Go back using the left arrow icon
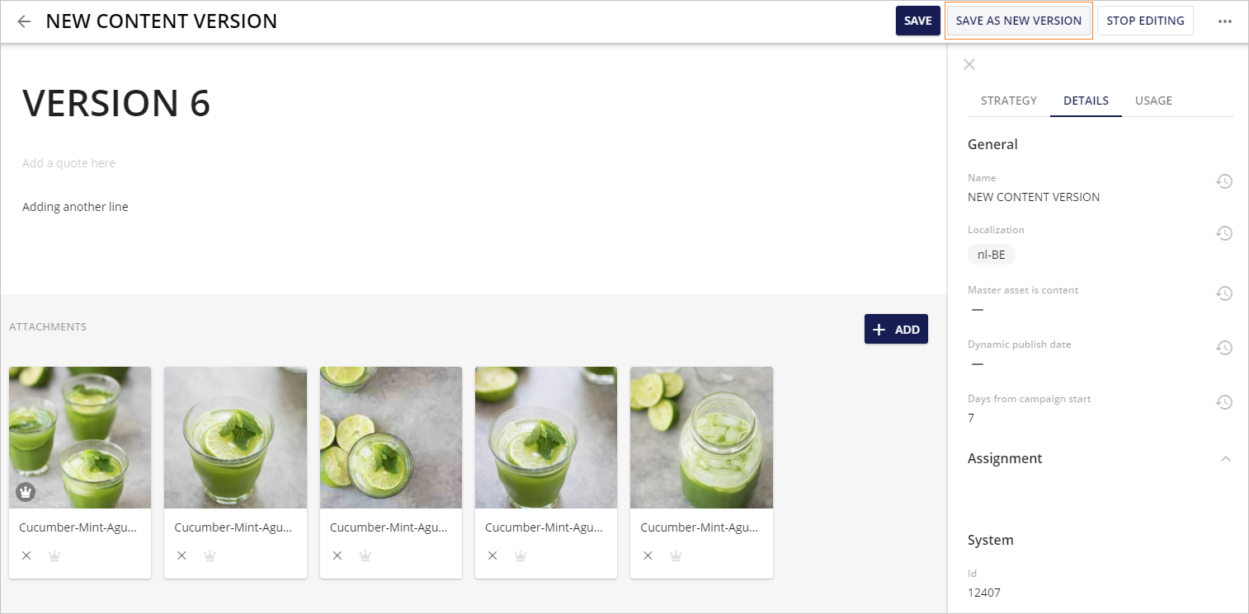1249x614 pixels. click(x=24, y=21)
